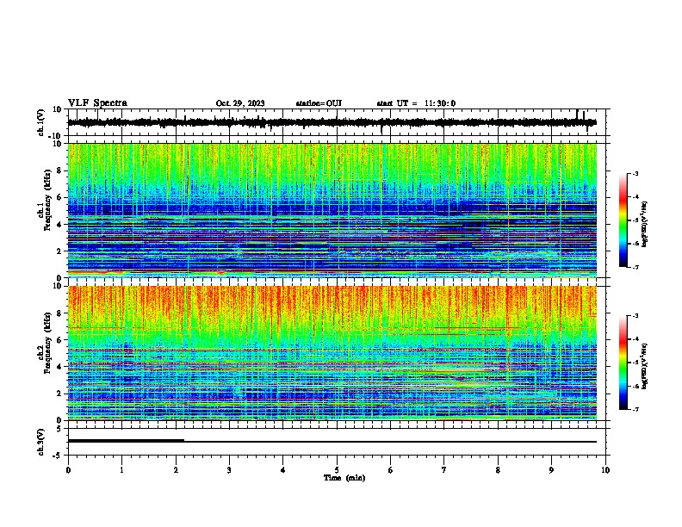Click the ch.1 color bar log(PSD) unit label
682x527 pixels.
coord(646,224)
